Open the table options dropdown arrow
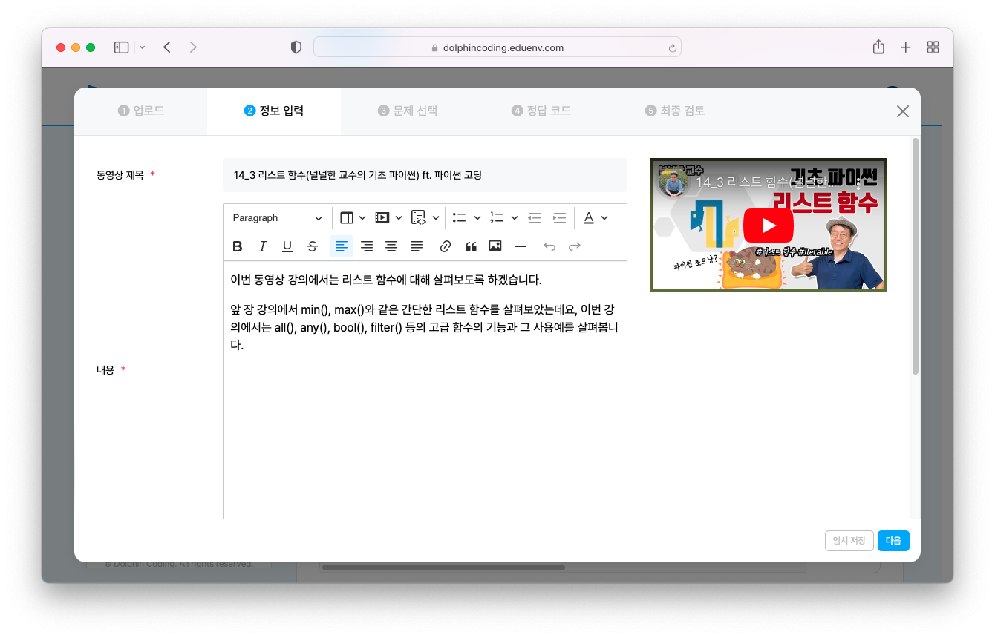995x638 pixels. [362, 218]
